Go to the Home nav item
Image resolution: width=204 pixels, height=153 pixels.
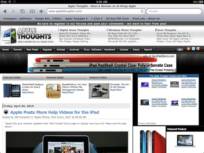5,50
